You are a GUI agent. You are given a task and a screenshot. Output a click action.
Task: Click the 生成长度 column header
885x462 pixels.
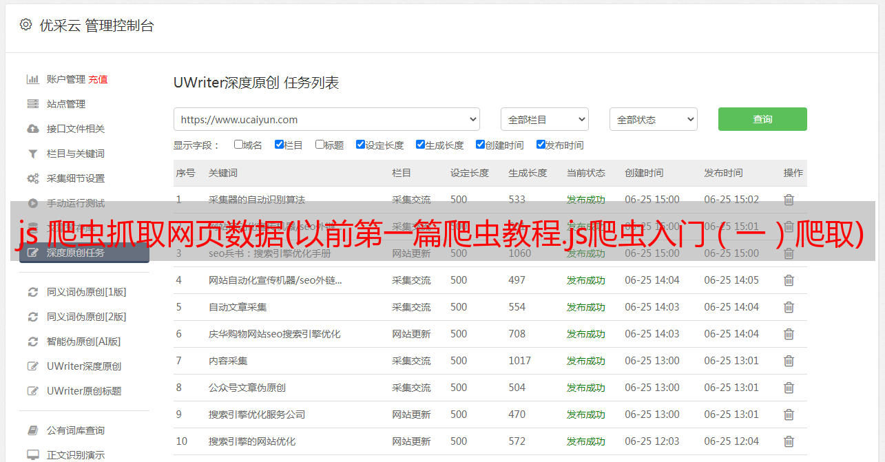click(528, 173)
